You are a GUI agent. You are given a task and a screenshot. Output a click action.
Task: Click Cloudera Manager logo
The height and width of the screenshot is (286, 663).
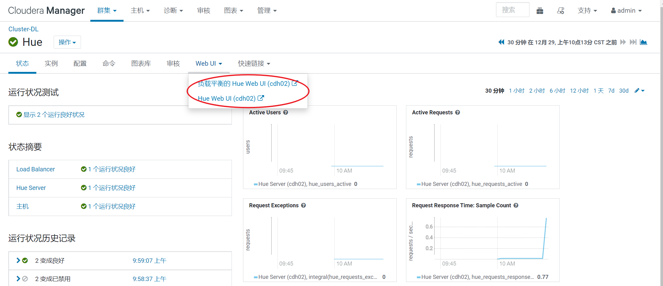click(x=46, y=11)
